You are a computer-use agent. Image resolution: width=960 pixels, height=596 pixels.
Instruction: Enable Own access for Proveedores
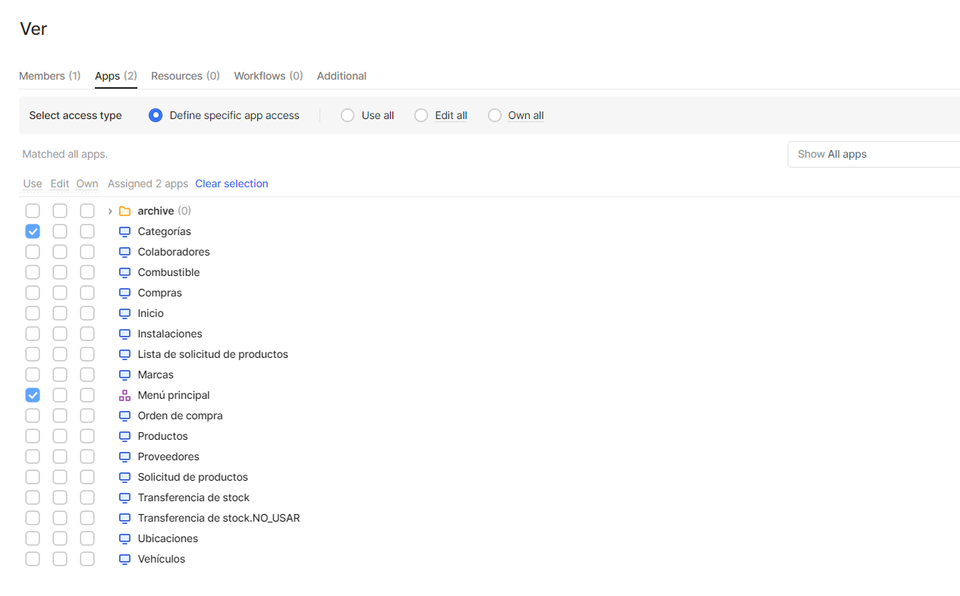click(87, 456)
